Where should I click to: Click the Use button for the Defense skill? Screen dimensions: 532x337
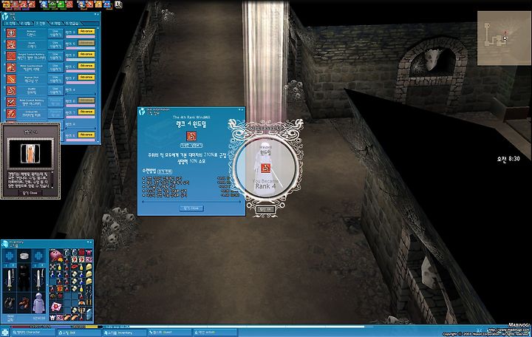pyautogui.click(x=55, y=33)
